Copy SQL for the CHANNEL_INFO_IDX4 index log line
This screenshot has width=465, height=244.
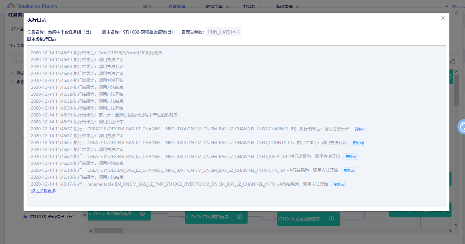click(x=360, y=129)
